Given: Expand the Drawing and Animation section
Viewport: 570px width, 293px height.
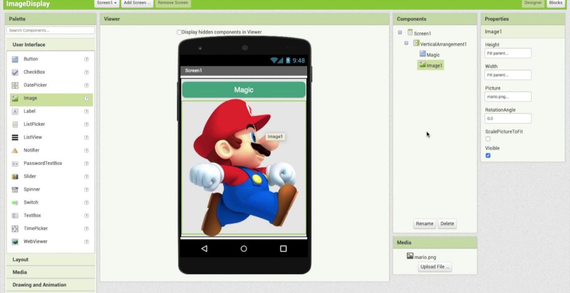Looking at the screenshot, I should click(x=39, y=285).
